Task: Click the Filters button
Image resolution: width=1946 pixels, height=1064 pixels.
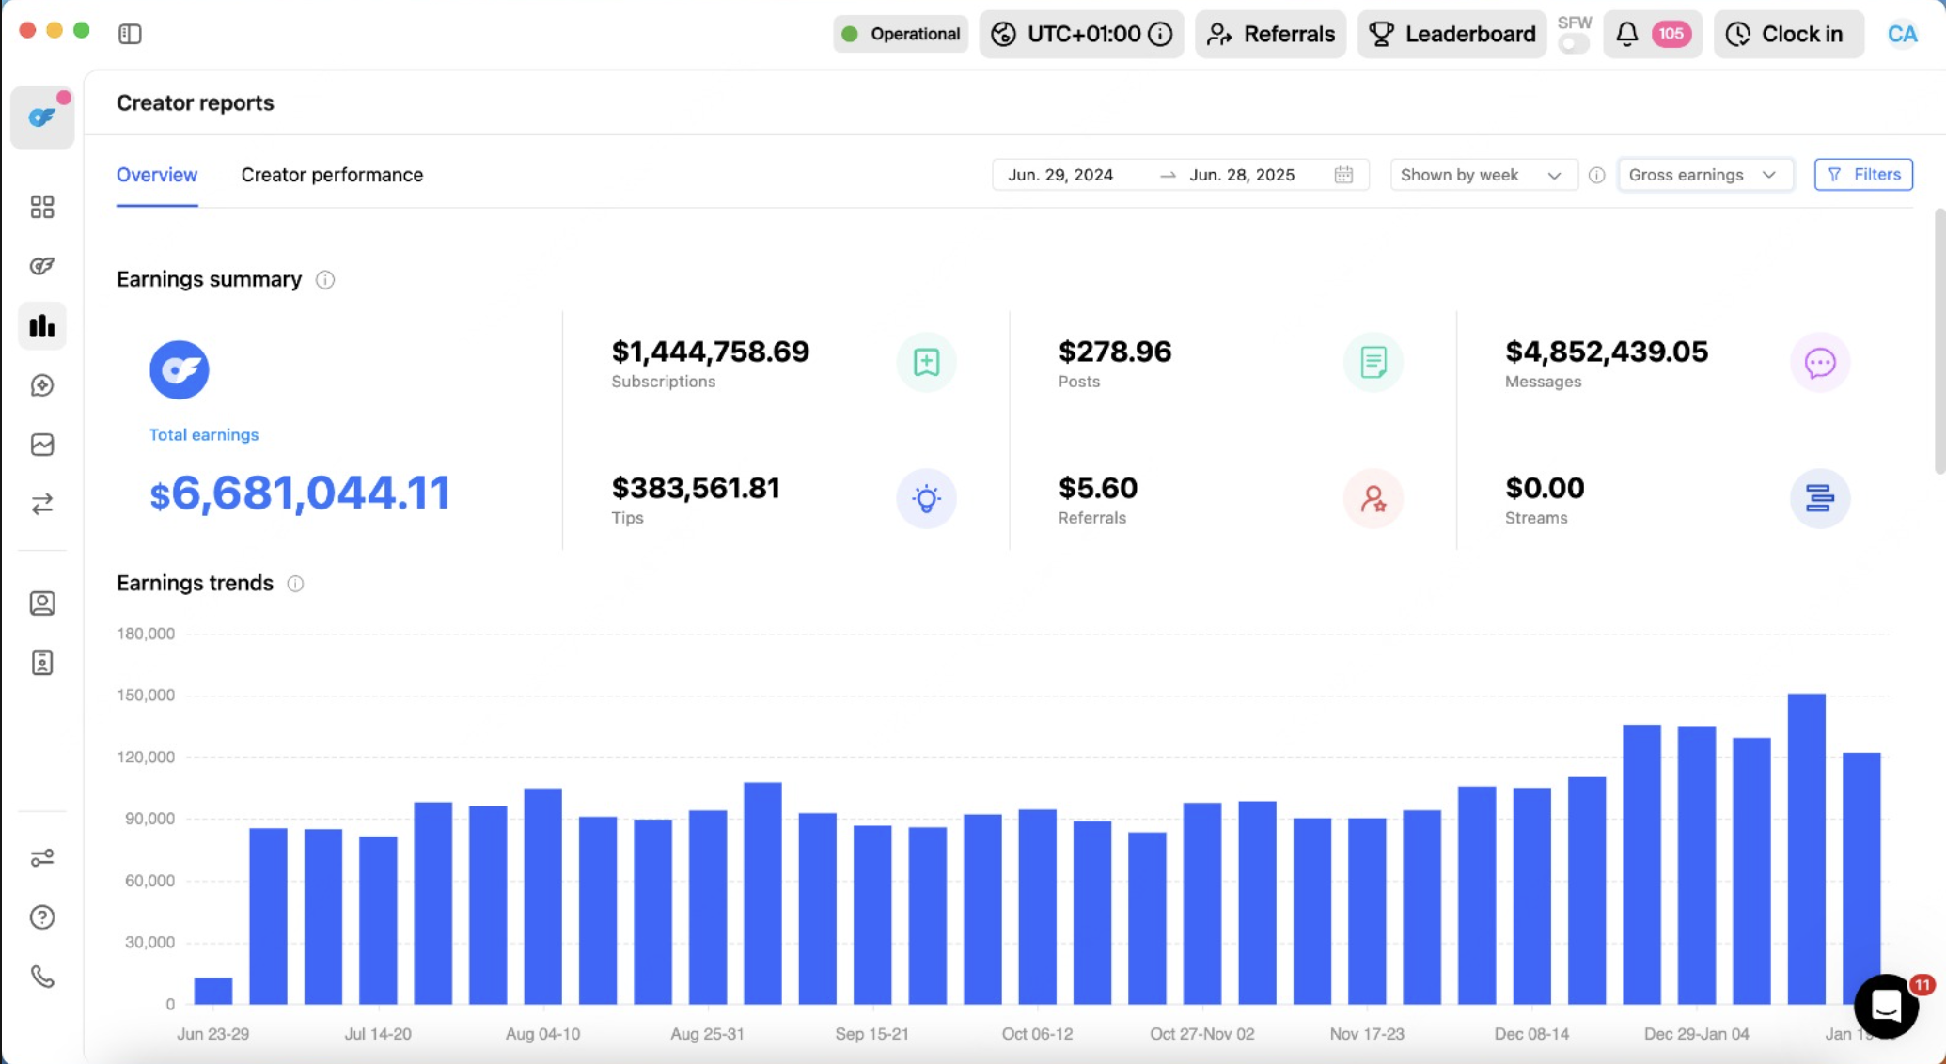Action: click(x=1863, y=175)
